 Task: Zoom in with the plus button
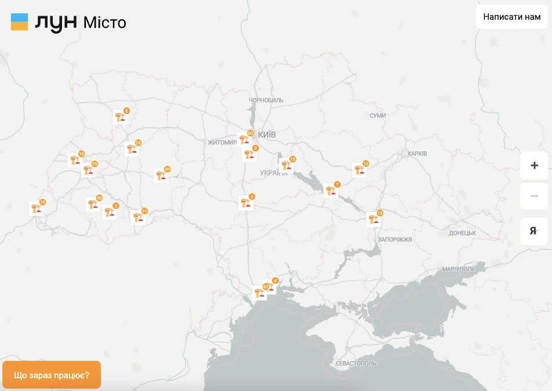pyautogui.click(x=533, y=165)
